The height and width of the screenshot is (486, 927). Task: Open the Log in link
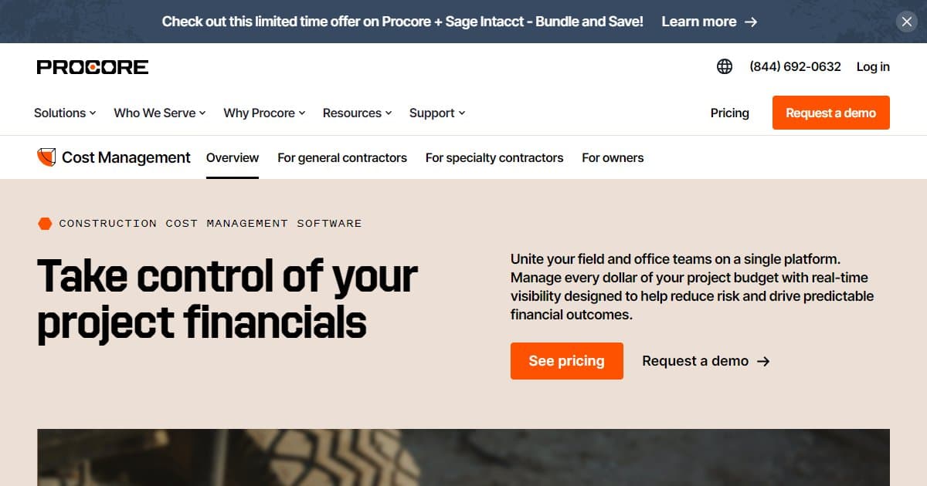coord(872,66)
